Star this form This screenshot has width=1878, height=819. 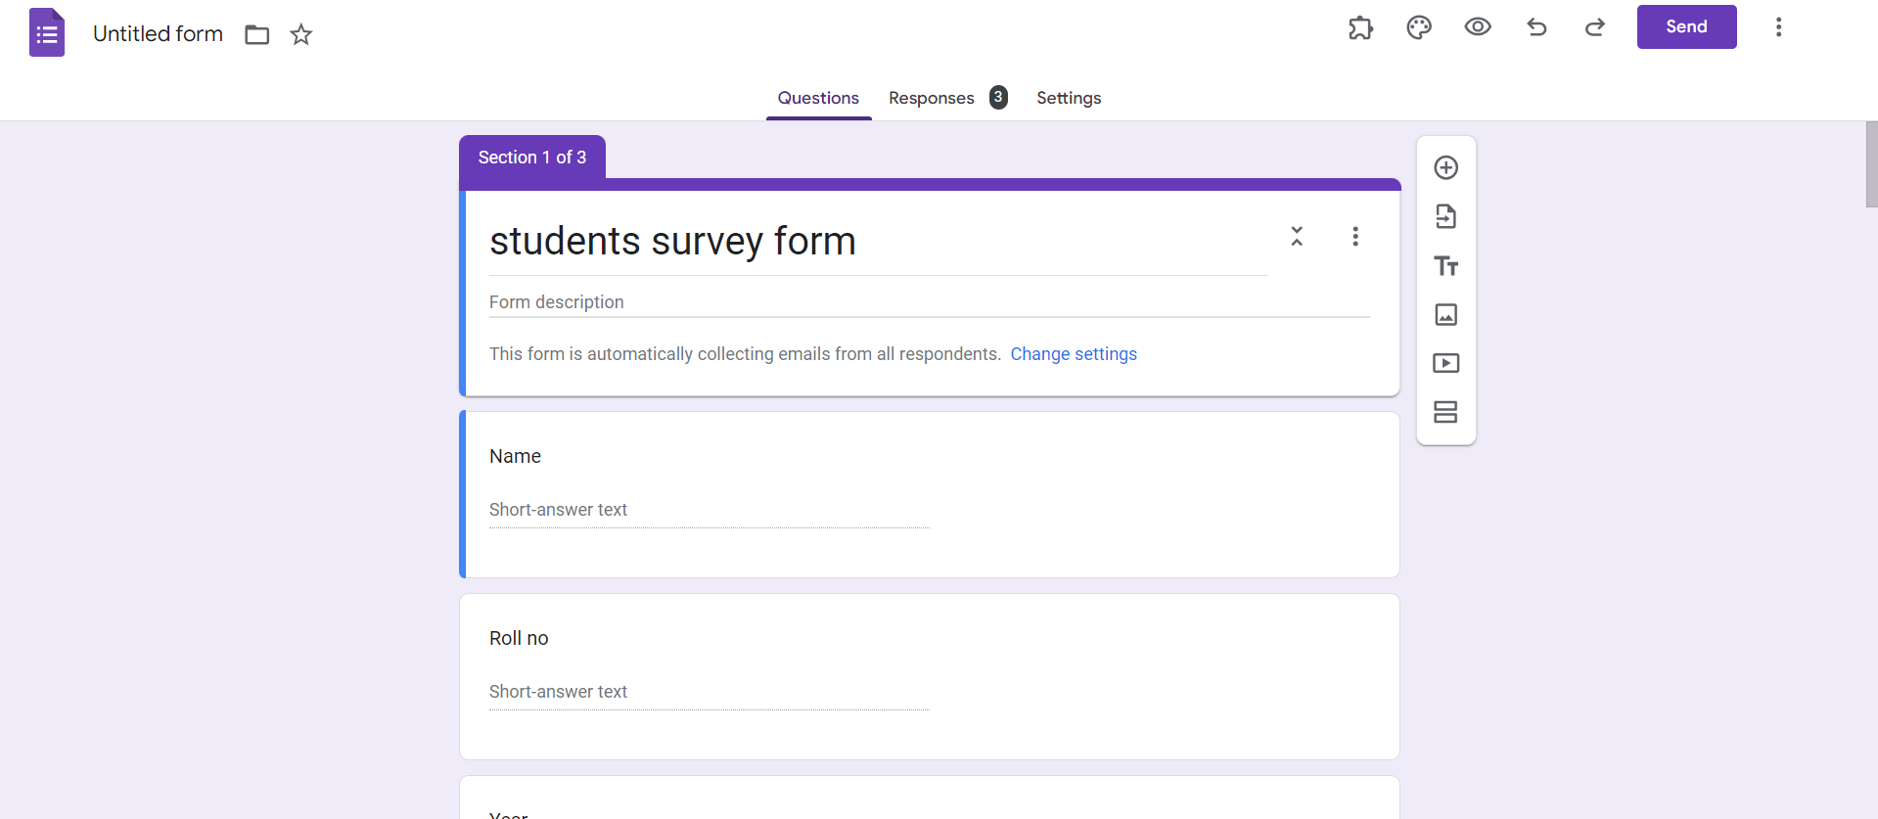pyautogui.click(x=301, y=35)
